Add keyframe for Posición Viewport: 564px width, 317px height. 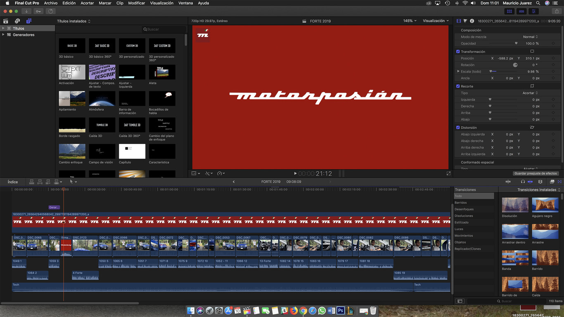pyautogui.click(x=553, y=58)
